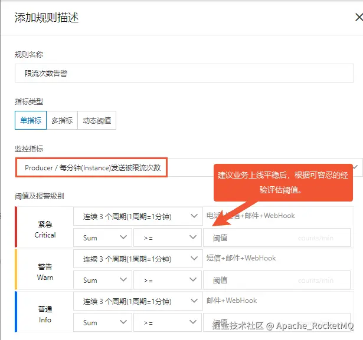This screenshot has height=340, width=363.
Task: Select the 动态阈值 tab
Action: coord(97,120)
